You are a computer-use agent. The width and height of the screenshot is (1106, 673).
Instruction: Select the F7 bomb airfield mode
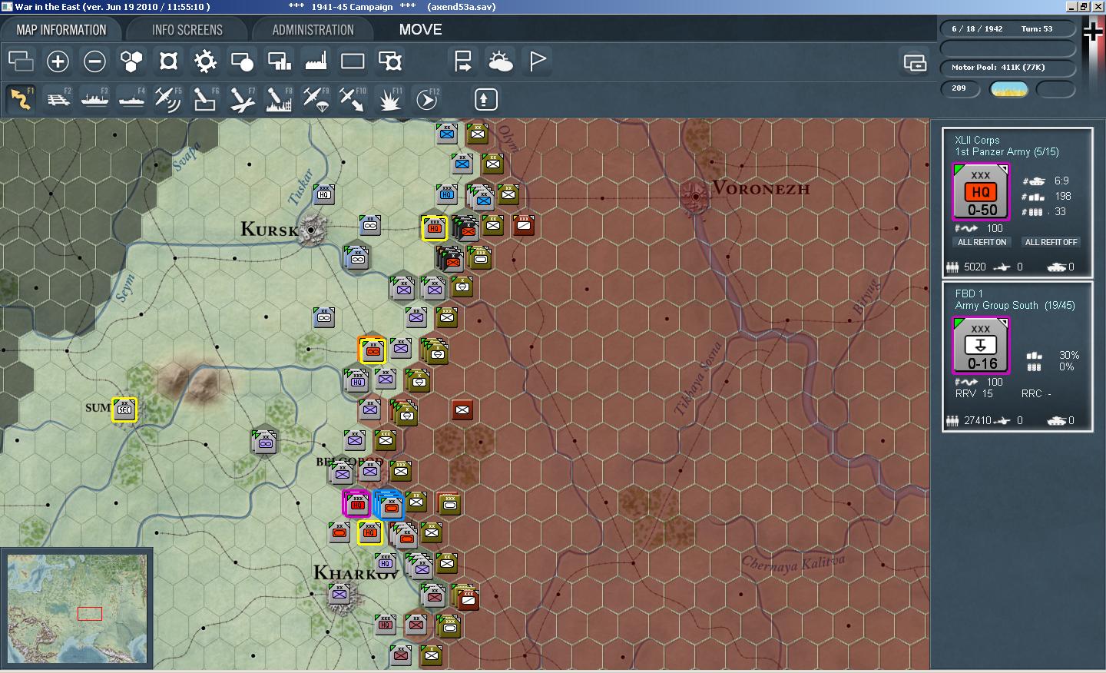(242, 99)
